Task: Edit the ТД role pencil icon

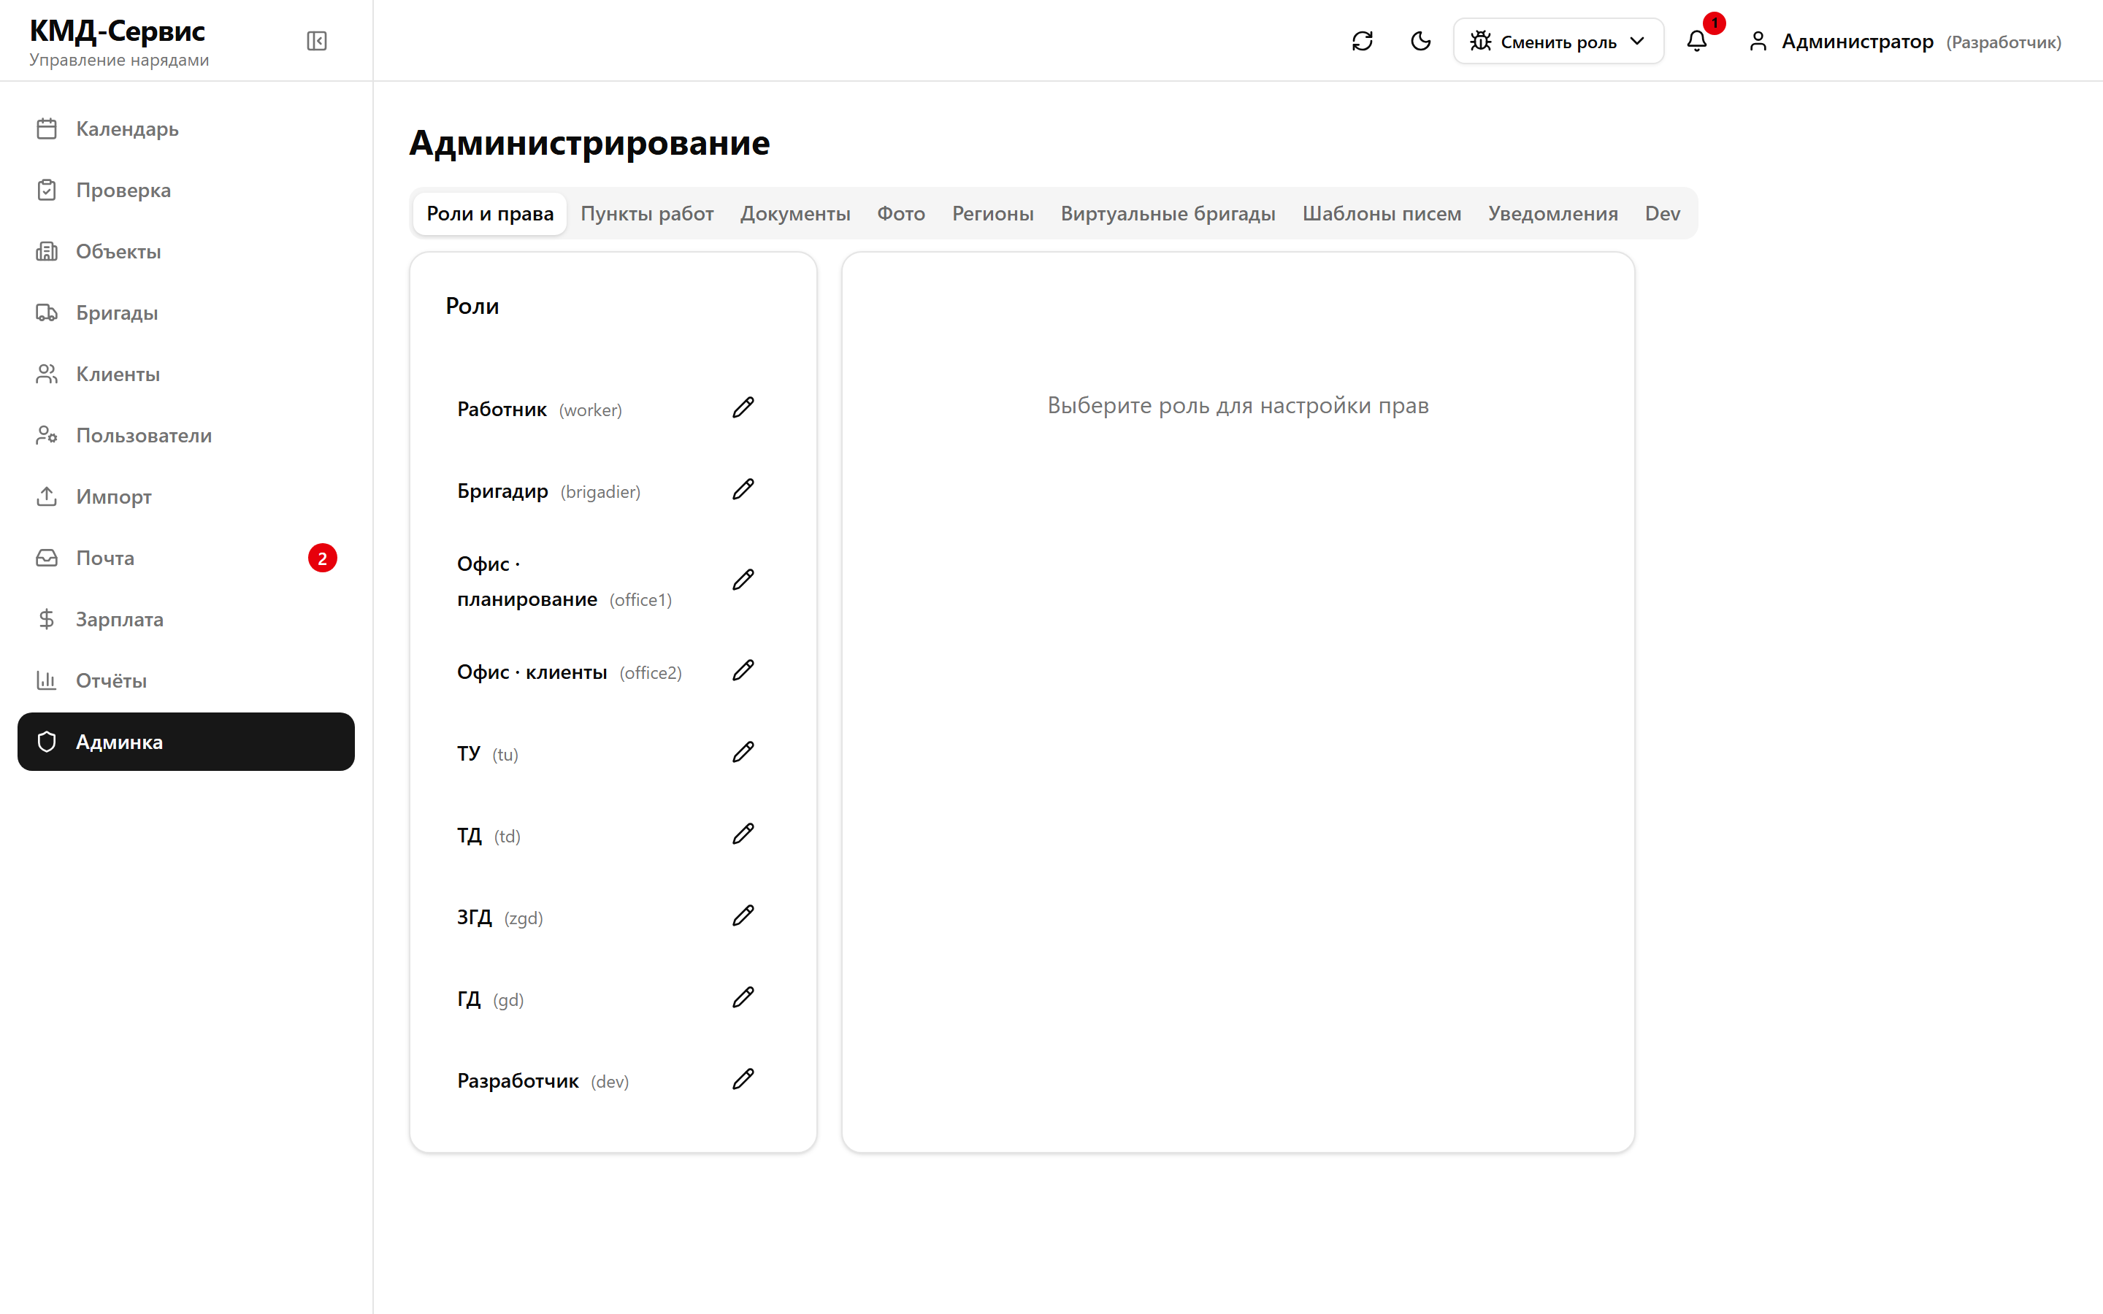Action: [x=743, y=834]
